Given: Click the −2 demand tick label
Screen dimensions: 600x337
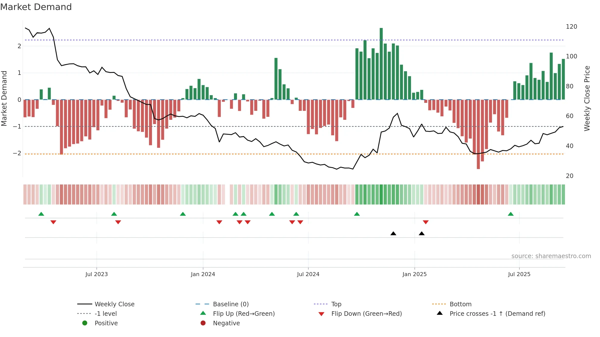Looking at the screenshot, I should pyautogui.click(x=17, y=153).
